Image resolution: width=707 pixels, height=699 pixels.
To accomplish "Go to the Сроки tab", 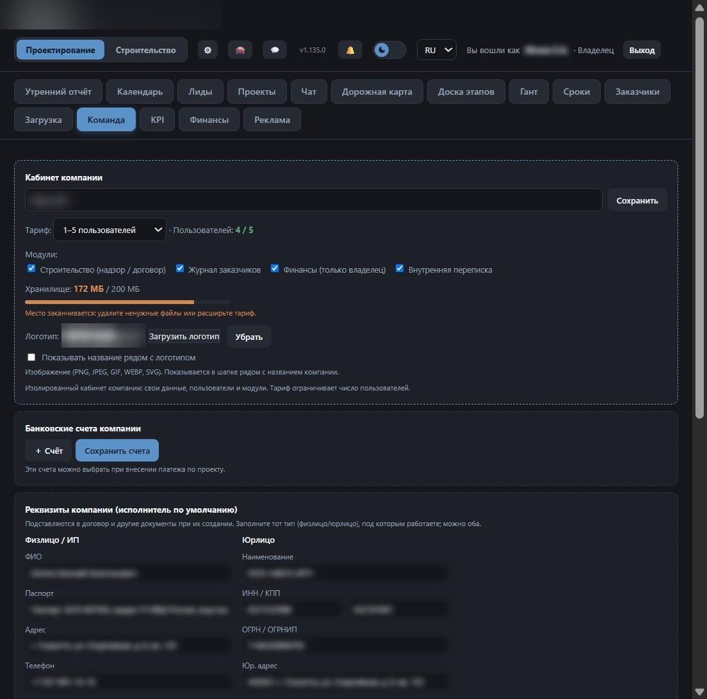I will (577, 92).
